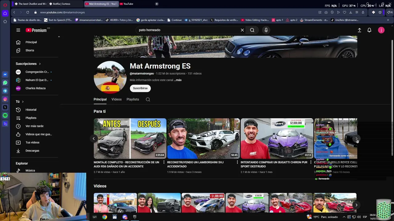Screen dimensions: 394x221
Task: Open Música under Explorar
Action: click(30, 170)
